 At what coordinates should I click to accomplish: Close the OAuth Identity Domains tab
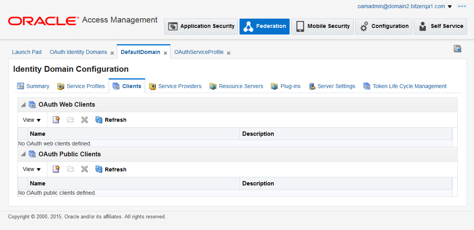(112, 53)
